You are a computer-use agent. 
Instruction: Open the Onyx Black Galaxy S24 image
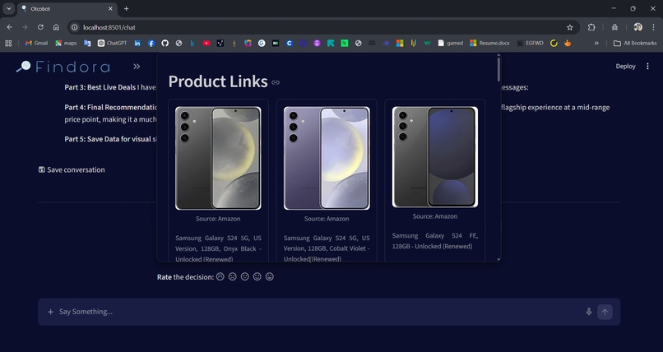click(218, 158)
